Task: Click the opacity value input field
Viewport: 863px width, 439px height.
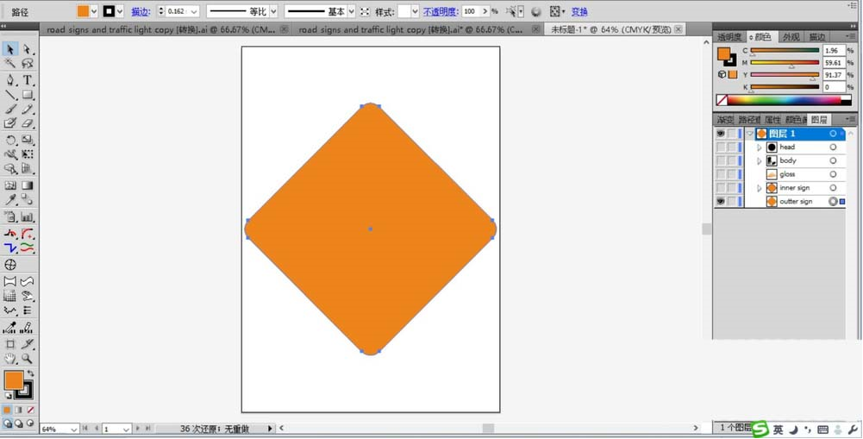Action: tap(472, 11)
